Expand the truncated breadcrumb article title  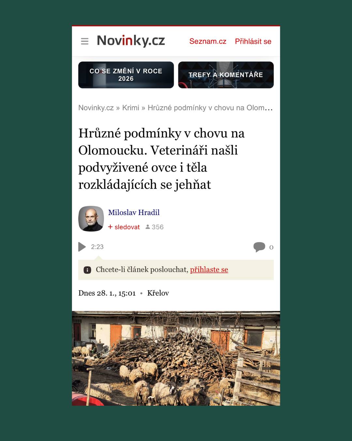click(210, 107)
